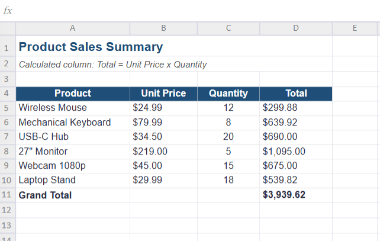Select the $1,095.00 total cell
The width and height of the screenshot is (380, 241).
pyautogui.click(x=296, y=152)
